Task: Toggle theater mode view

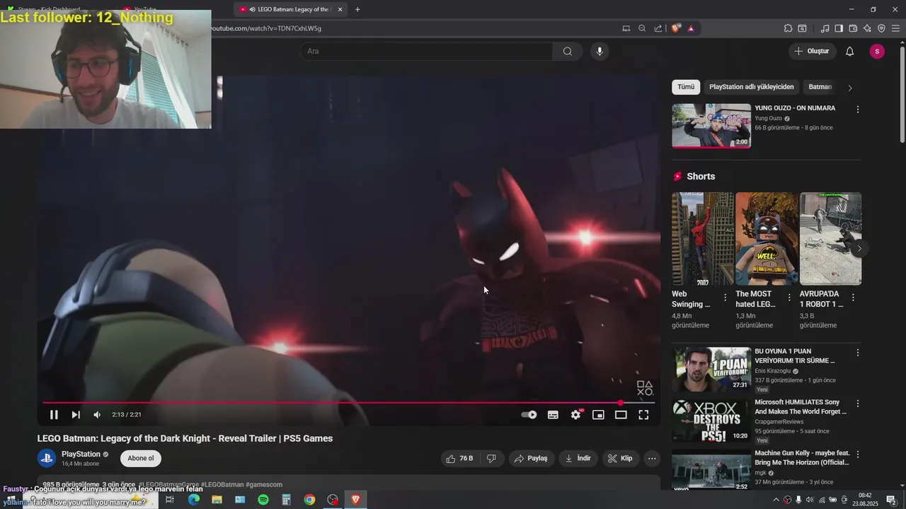Action: coord(621,415)
